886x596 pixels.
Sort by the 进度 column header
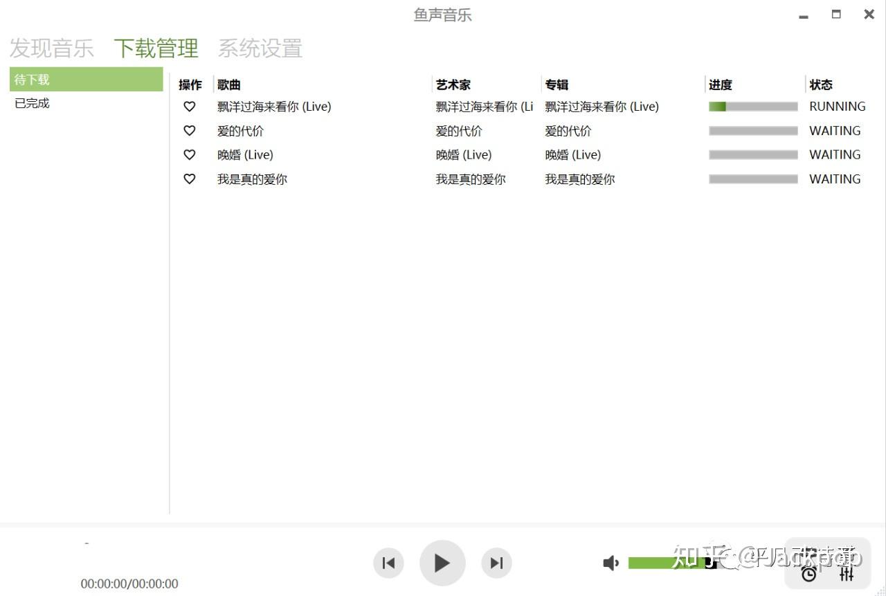pyautogui.click(x=721, y=85)
